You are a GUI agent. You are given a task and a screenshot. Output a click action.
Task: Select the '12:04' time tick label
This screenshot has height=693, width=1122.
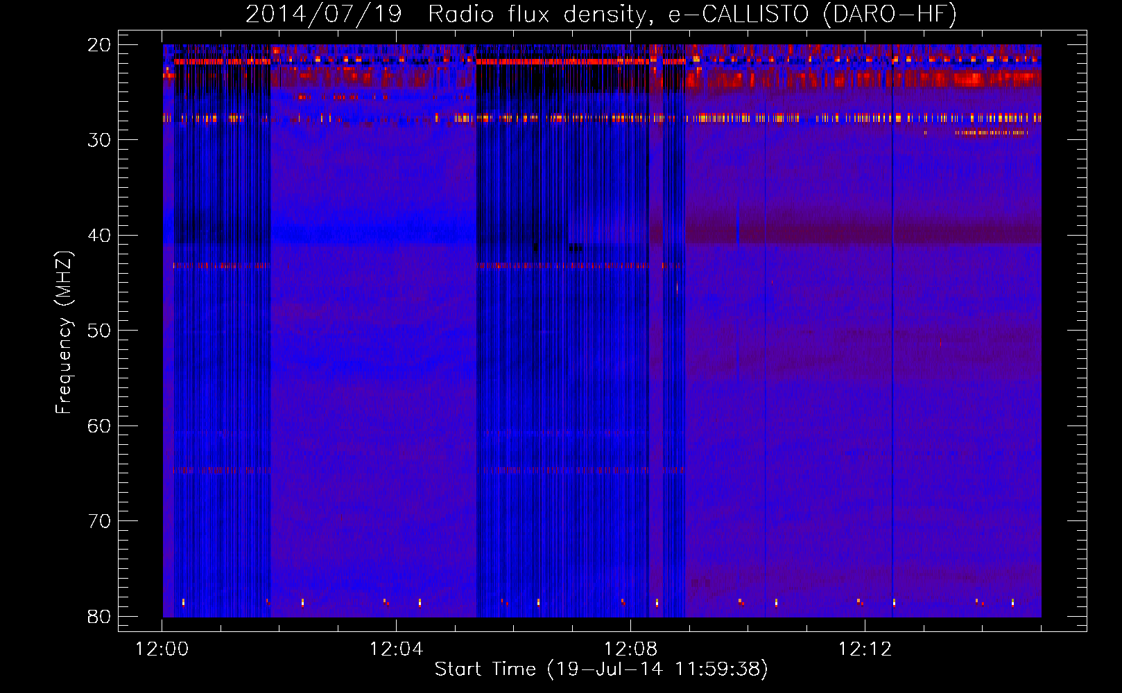(x=396, y=649)
